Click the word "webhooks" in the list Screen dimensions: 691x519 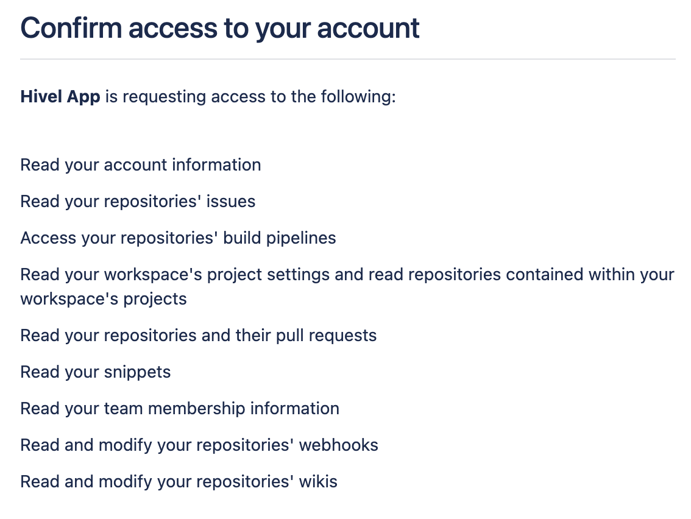coord(339,445)
